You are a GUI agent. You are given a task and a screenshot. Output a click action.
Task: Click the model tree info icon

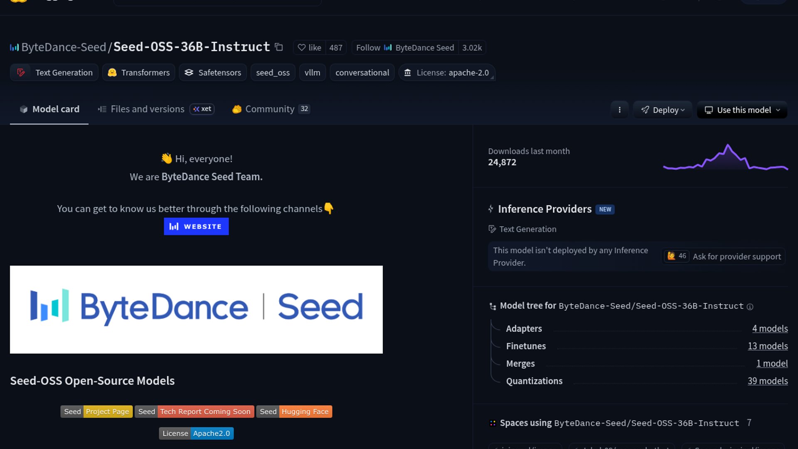pyautogui.click(x=750, y=307)
